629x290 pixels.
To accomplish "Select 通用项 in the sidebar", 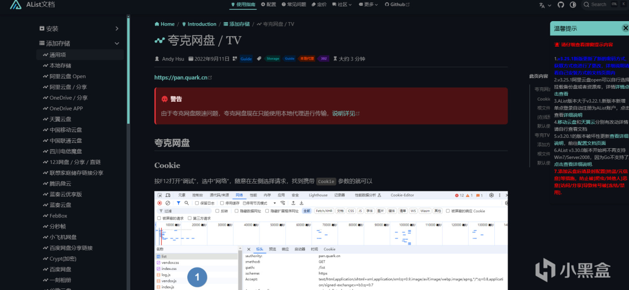I will 80,55.
